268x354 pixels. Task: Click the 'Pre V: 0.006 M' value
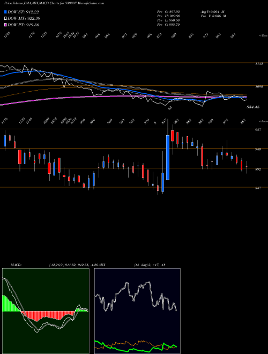(x=213, y=16)
